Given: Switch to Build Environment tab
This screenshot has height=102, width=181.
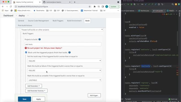Looking at the screenshot, I should click(74, 21).
